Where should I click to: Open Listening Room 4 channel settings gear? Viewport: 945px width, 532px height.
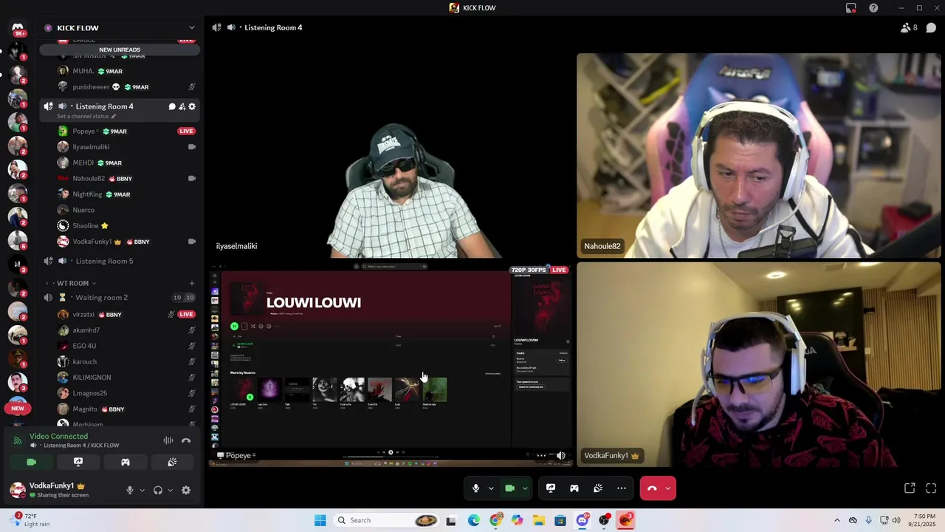(x=192, y=106)
